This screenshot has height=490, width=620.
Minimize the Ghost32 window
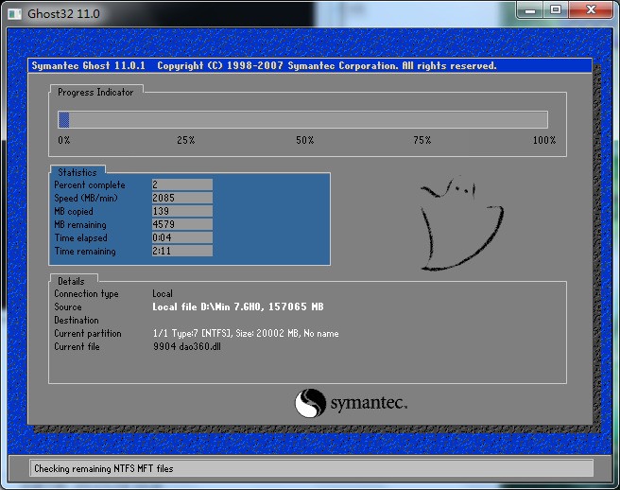(530, 10)
